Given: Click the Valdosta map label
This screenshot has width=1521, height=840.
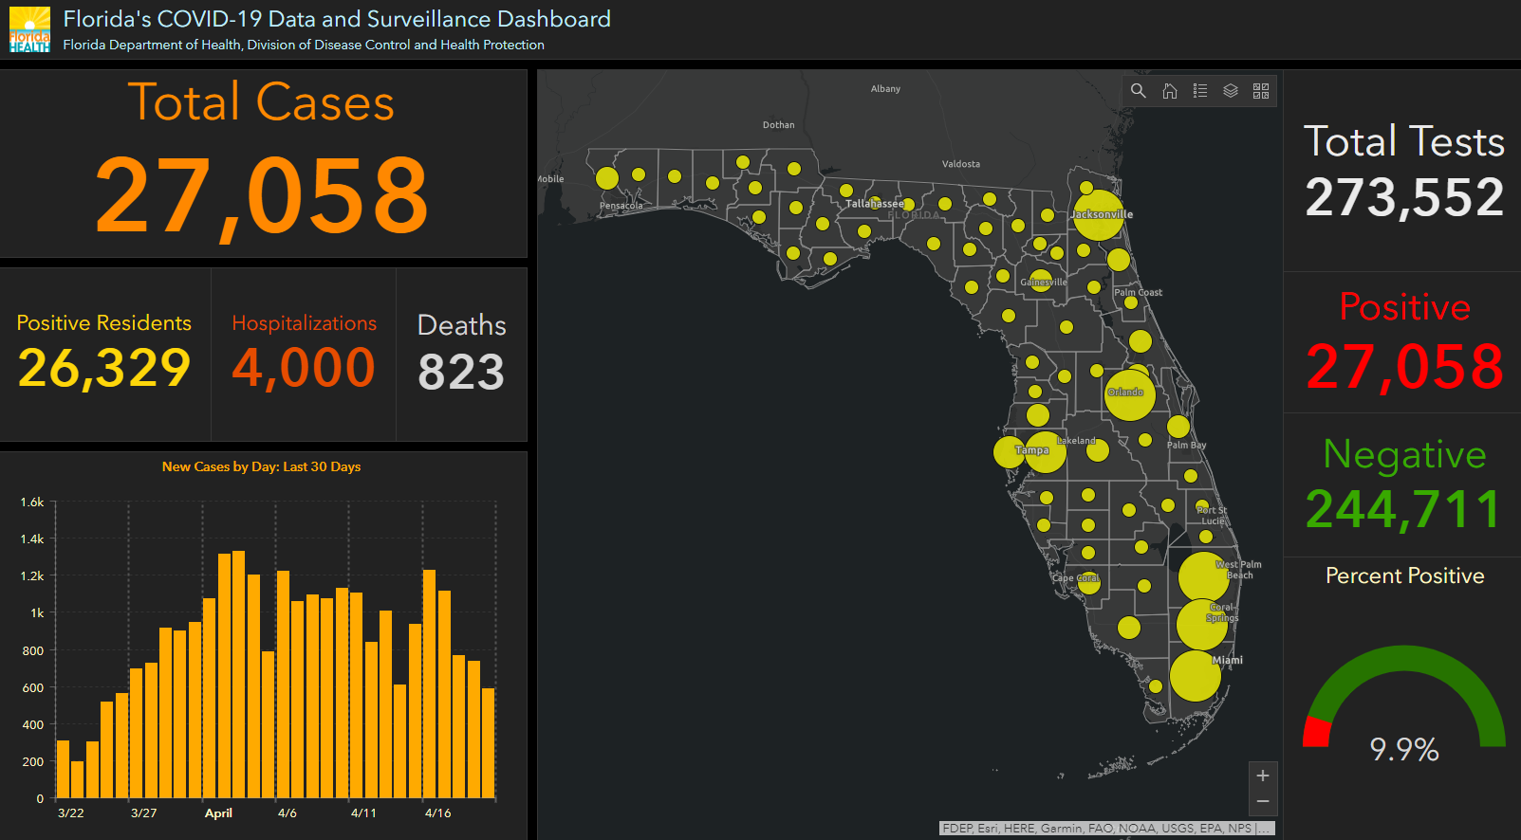Looking at the screenshot, I should point(961,164).
